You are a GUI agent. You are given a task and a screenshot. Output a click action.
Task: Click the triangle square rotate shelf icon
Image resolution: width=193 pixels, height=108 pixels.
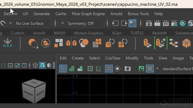click(x=110, y=43)
